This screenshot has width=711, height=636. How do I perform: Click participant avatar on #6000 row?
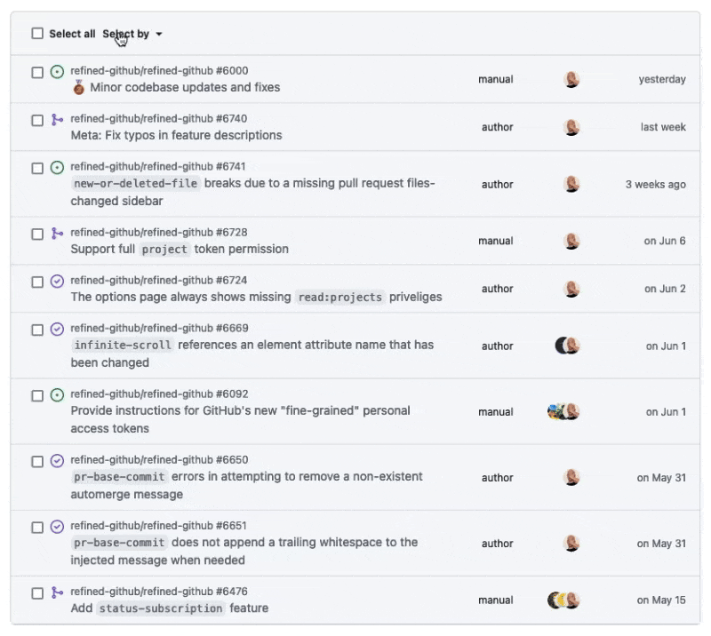[x=571, y=79]
